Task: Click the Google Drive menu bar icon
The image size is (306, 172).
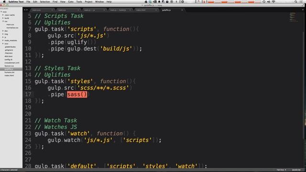Action: tap(146, 2)
